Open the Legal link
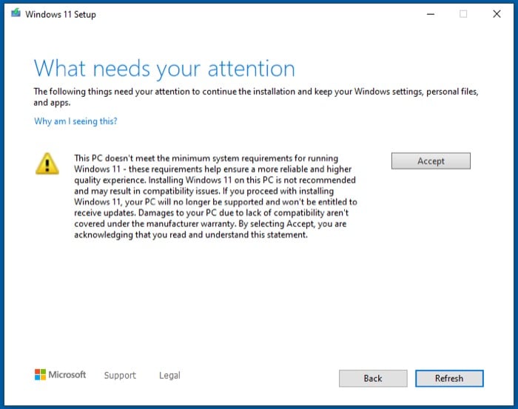 (169, 375)
